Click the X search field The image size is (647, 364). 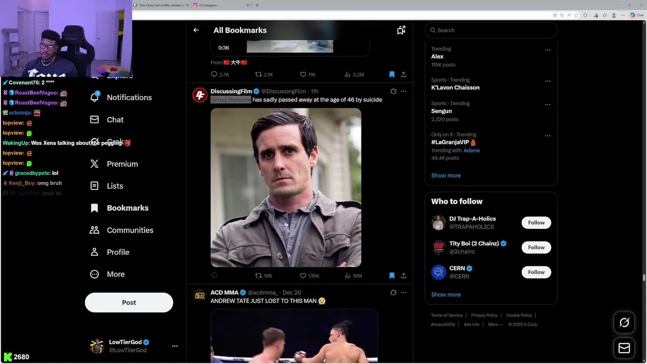(x=491, y=30)
